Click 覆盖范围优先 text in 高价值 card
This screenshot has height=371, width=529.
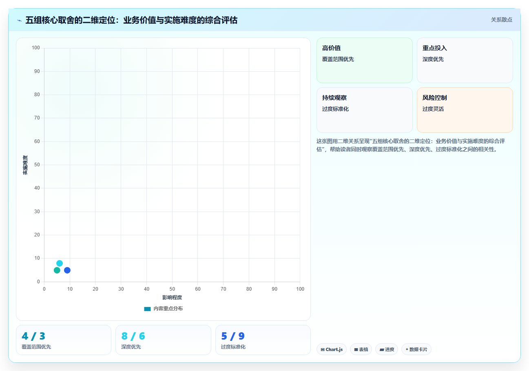pos(338,59)
